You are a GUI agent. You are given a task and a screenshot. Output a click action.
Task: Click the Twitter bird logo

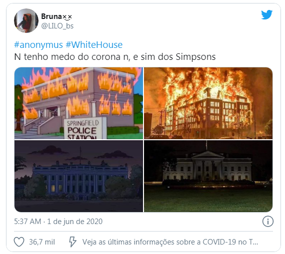(266, 14)
